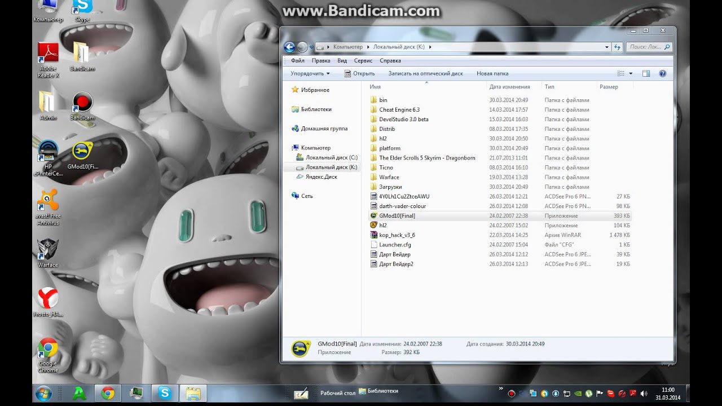The image size is (722, 406).
Task: Select the Launcher.cfg file
Action: click(x=395, y=245)
